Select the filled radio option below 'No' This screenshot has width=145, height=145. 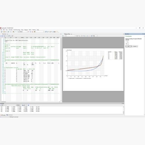(126, 44)
